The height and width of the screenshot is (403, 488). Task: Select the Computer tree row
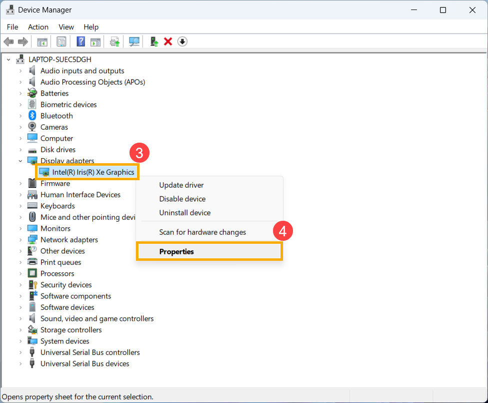coord(56,138)
